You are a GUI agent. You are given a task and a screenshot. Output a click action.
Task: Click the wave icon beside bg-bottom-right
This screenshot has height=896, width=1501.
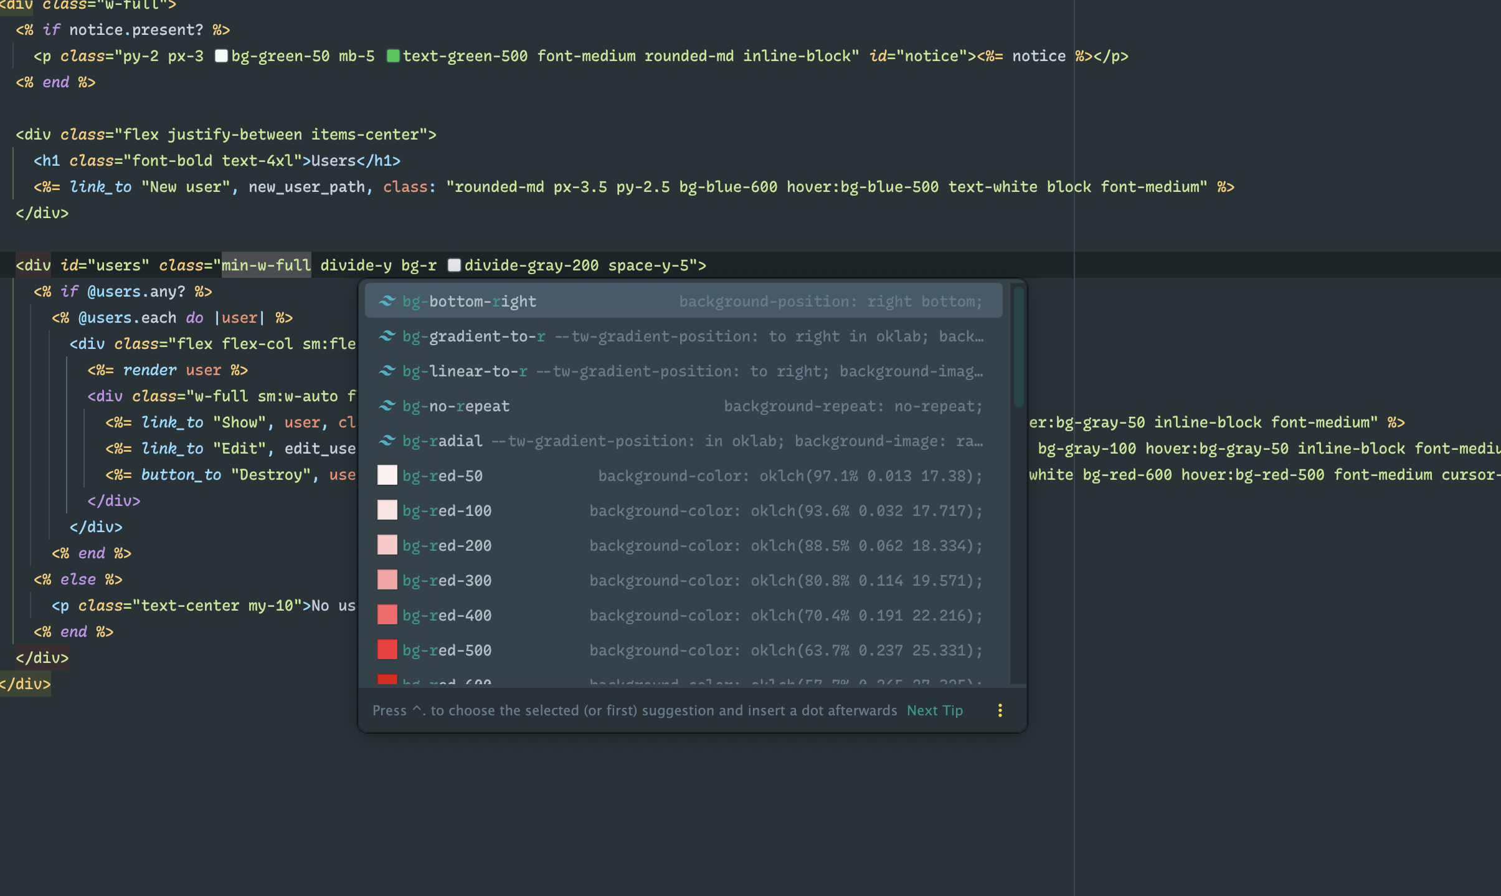tap(387, 301)
